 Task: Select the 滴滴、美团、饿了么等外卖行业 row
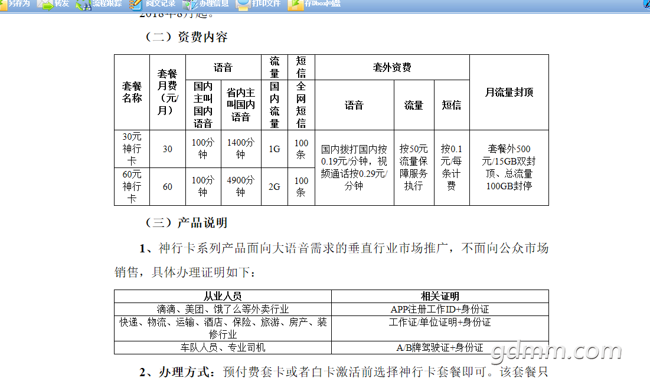[223, 310]
